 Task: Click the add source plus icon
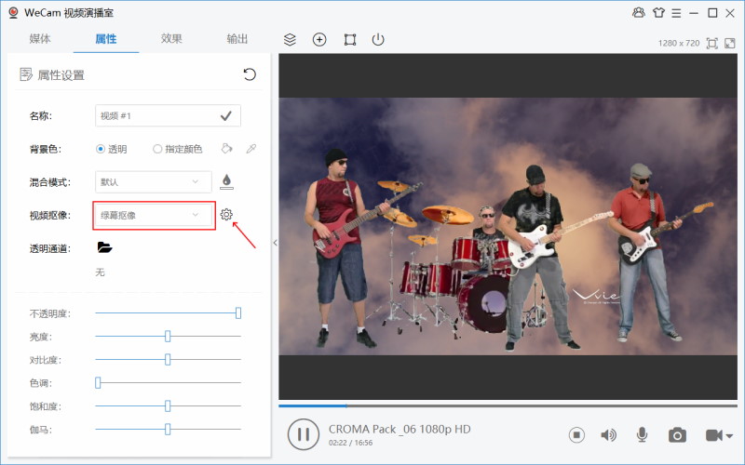pyautogui.click(x=319, y=39)
